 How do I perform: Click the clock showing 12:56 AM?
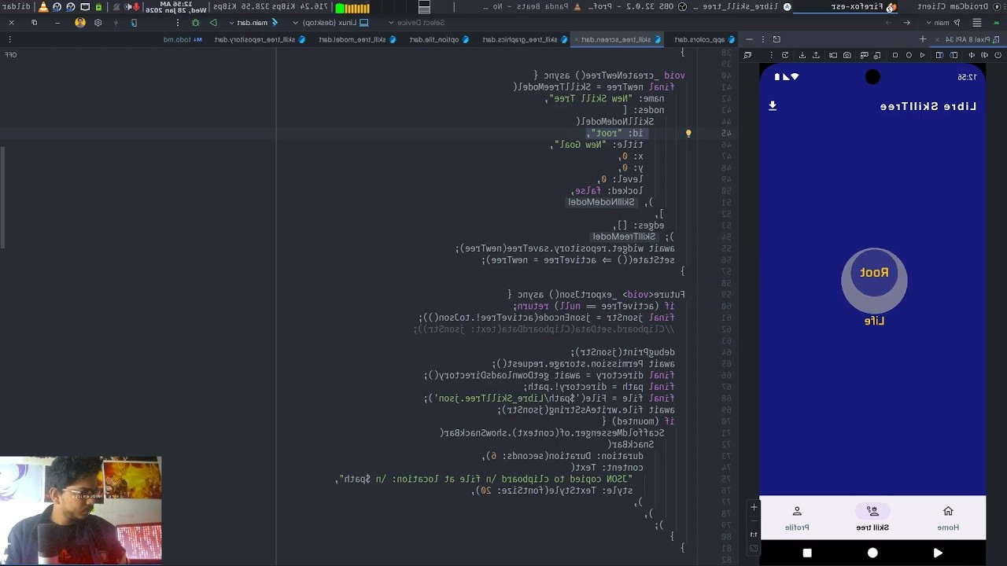pos(177,6)
